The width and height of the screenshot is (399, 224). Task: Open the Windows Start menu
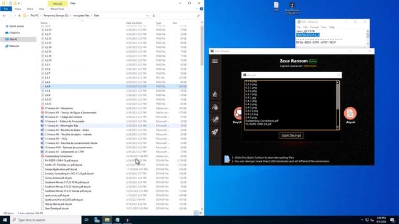(x=5, y=220)
